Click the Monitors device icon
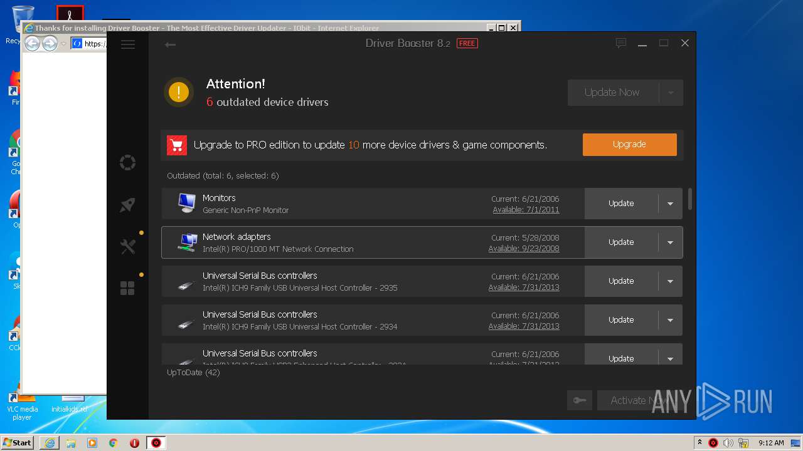The height and width of the screenshot is (451, 803). coord(186,203)
